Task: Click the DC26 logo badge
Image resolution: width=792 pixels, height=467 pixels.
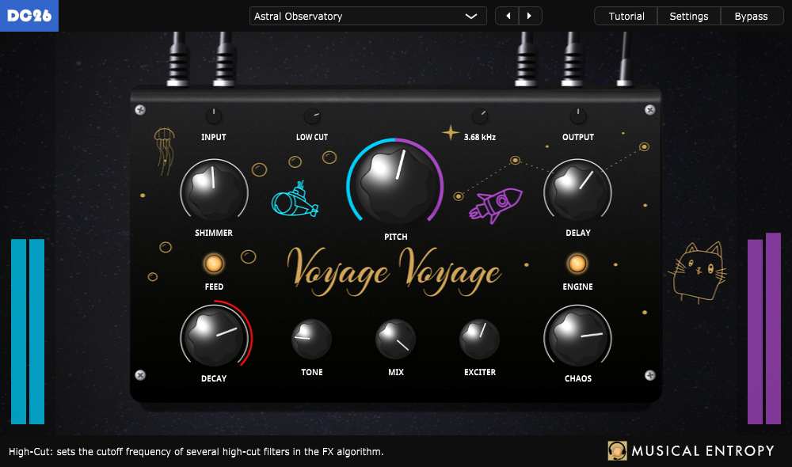Action: point(29,16)
